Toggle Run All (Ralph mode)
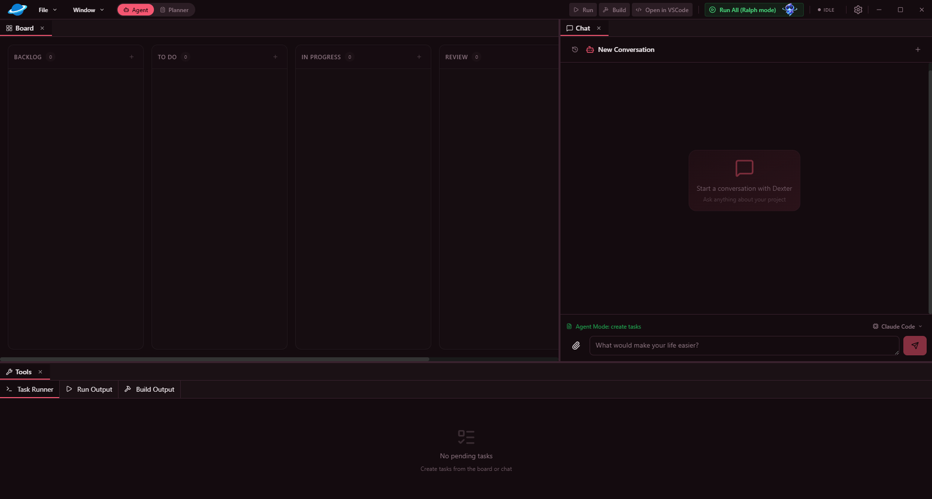The height and width of the screenshot is (499, 932). 747,10
